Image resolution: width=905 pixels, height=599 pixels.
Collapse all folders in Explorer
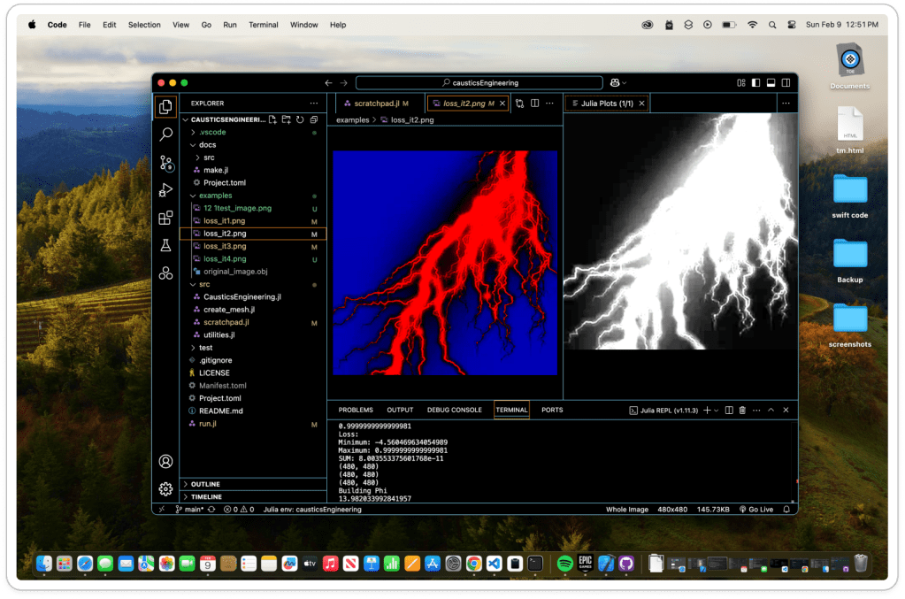313,119
